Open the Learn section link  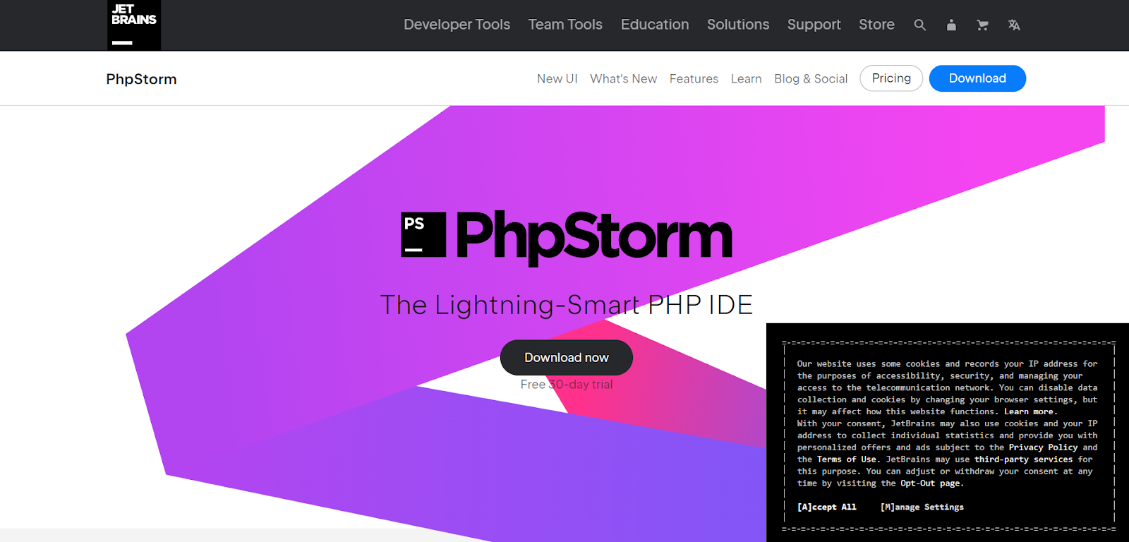(746, 79)
